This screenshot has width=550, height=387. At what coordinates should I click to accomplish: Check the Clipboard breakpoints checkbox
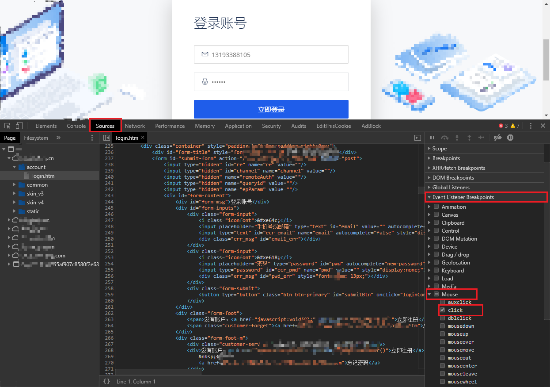click(436, 222)
